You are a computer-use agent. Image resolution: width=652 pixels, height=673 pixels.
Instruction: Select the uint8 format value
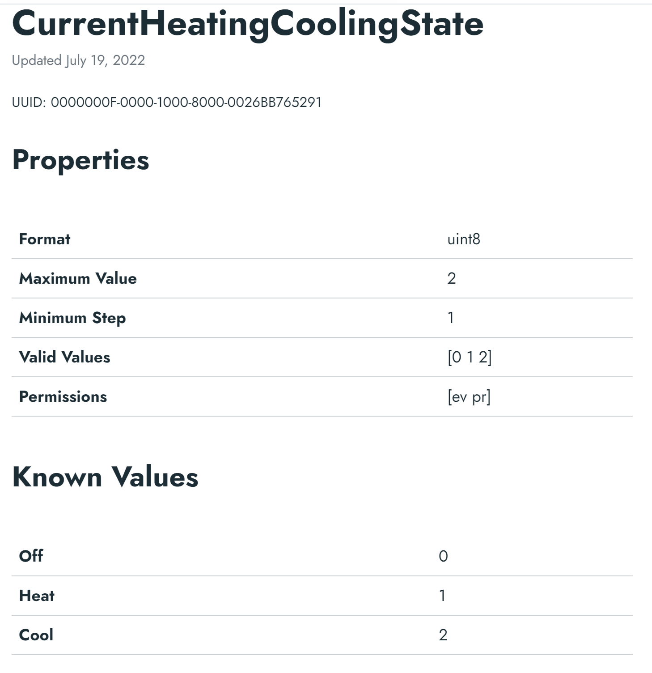(x=464, y=239)
